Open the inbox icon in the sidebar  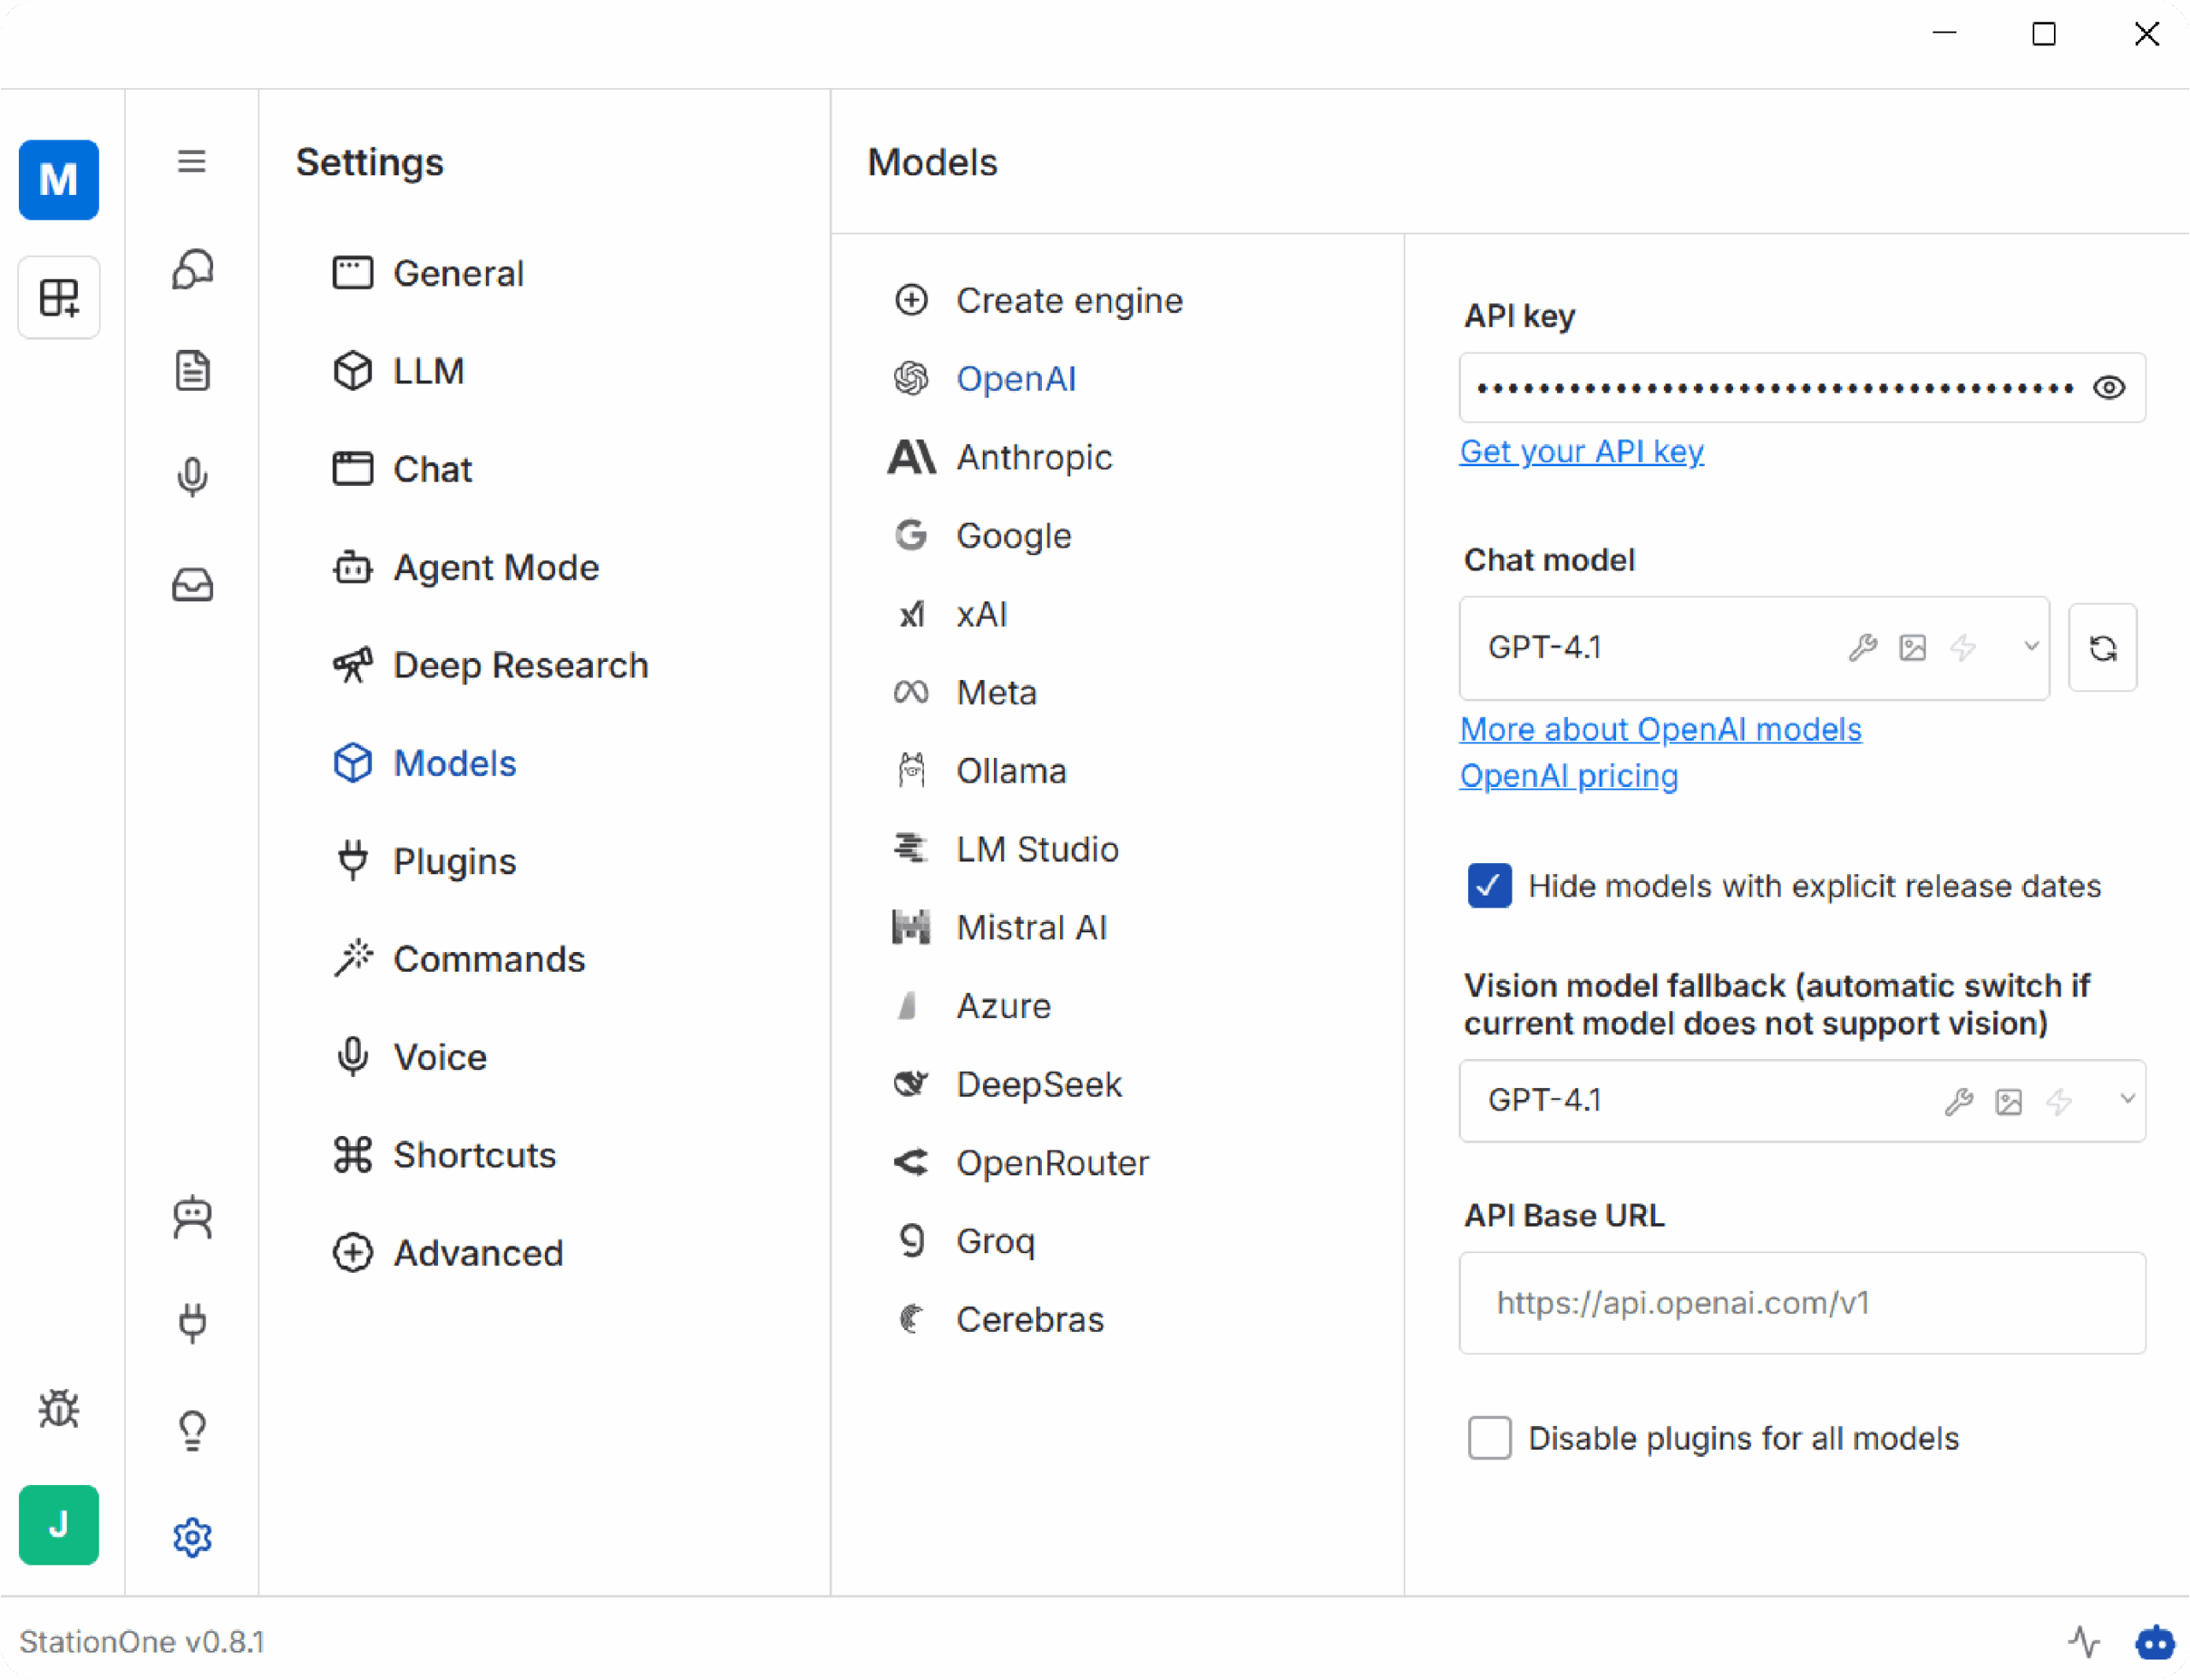(x=192, y=585)
